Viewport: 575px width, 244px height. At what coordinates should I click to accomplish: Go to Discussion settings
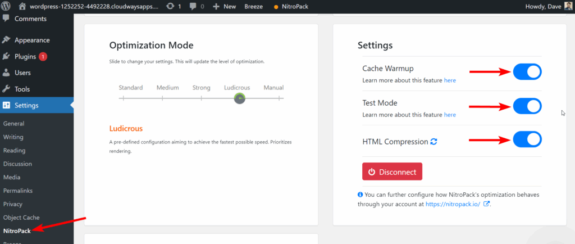tap(17, 164)
